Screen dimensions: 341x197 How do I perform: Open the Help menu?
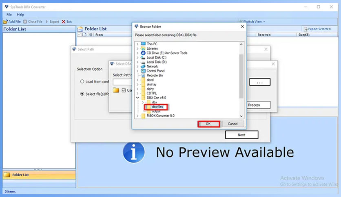click(20, 15)
